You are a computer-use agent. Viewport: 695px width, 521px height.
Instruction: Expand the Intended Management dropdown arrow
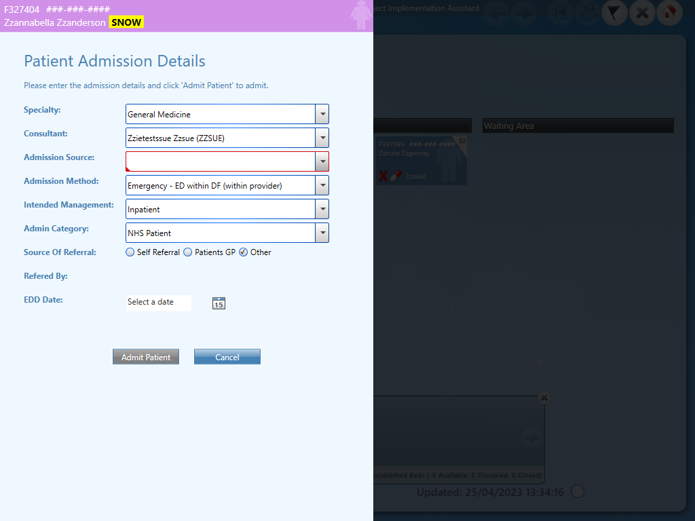pos(322,209)
